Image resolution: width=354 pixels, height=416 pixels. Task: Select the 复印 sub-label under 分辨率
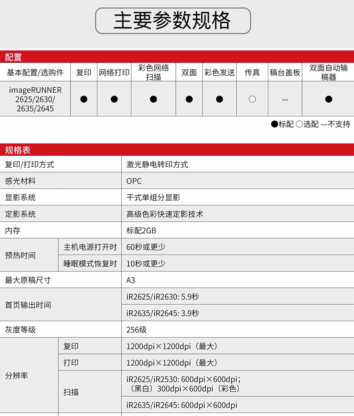(x=71, y=346)
